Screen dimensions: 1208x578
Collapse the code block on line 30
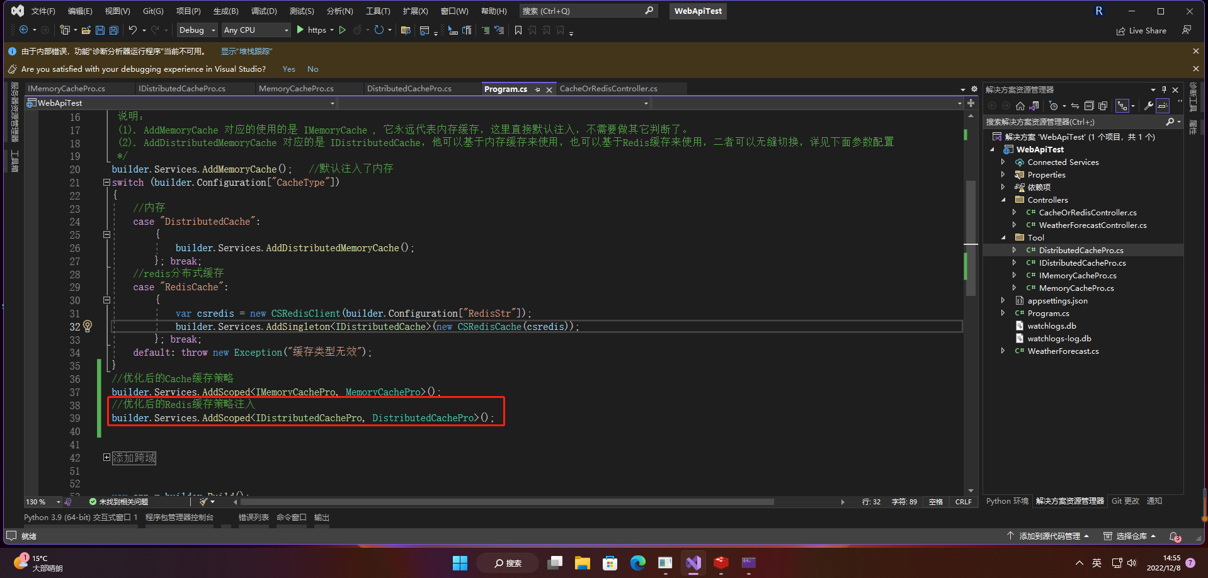pyautogui.click(x=106, y=300)
